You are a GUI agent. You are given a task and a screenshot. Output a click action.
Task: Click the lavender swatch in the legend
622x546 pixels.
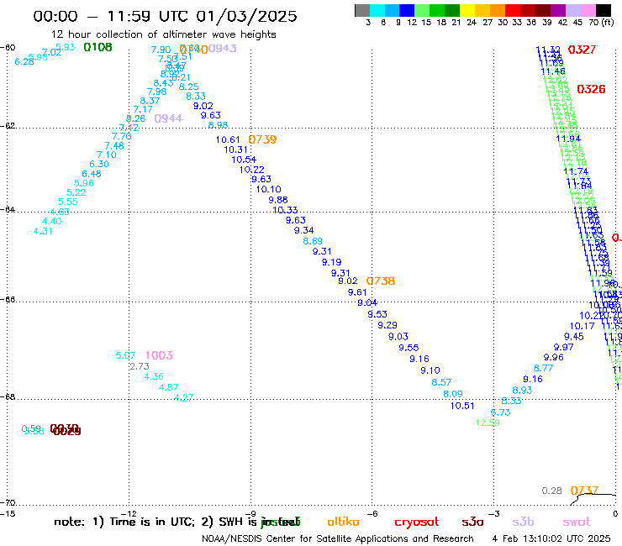click(x=573, y=10)
